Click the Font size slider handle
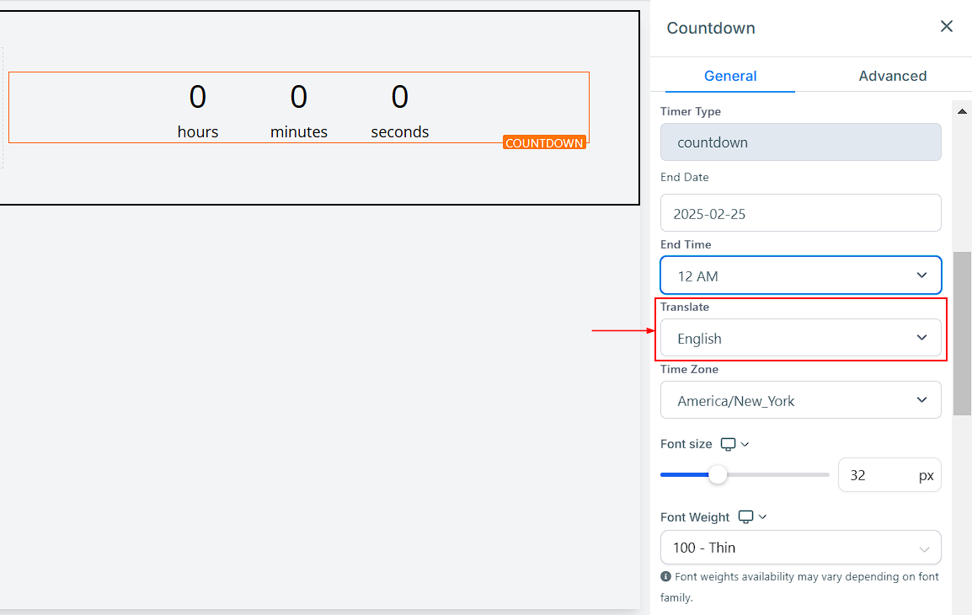This screenshot has height=615, width=972. (x=718, y=475)
